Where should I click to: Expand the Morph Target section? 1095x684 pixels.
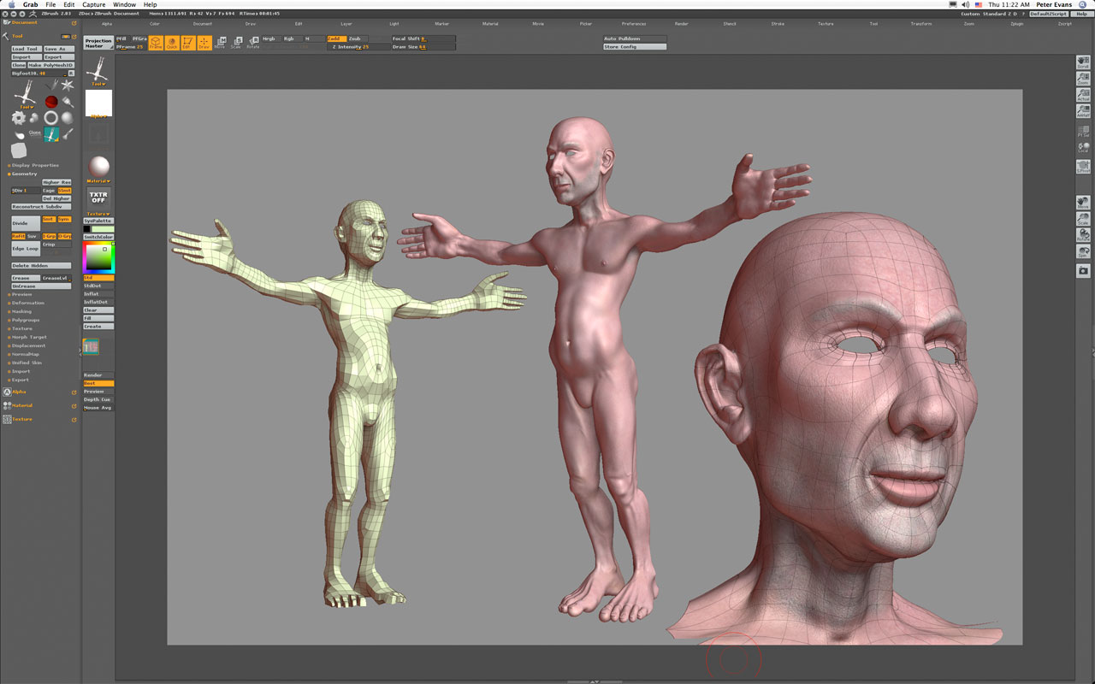tap(28, 337)
